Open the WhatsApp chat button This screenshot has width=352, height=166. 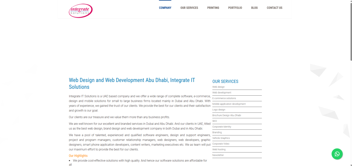click(337, 154)
